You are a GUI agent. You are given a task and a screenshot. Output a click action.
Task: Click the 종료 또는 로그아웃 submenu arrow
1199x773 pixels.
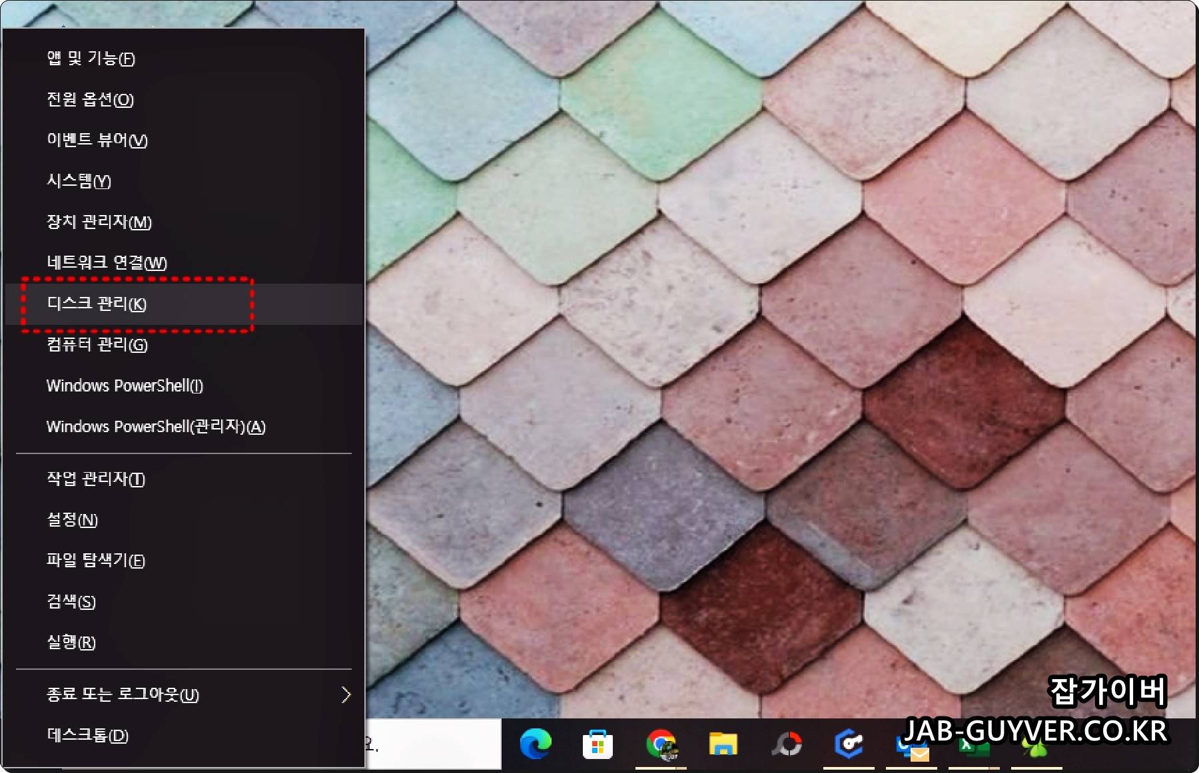click(346, 695)
